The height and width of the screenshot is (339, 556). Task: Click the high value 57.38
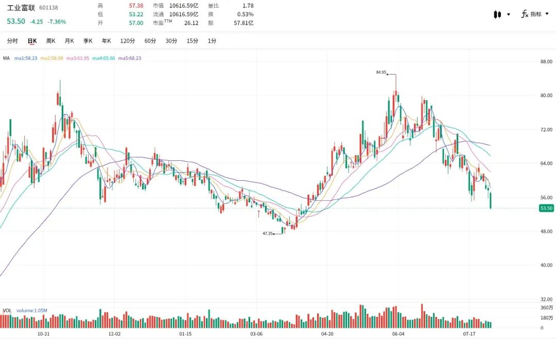click(136, 6)
